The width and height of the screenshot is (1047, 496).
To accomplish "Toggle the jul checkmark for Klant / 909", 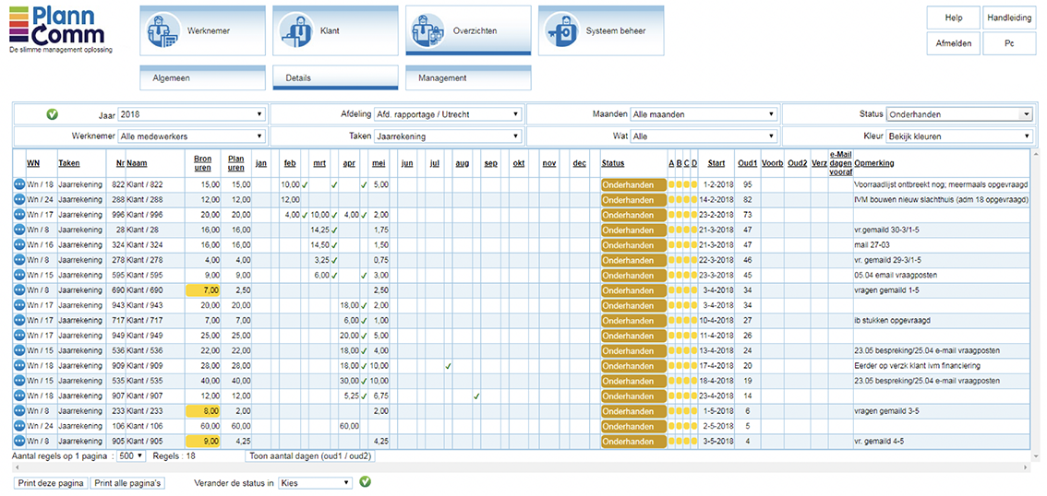I will click(x=448, y=366).
